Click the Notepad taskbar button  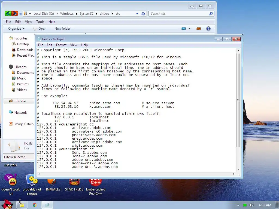click(x=47, y=205)
